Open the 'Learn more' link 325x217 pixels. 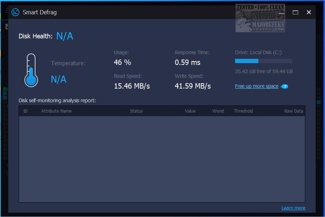293,208
